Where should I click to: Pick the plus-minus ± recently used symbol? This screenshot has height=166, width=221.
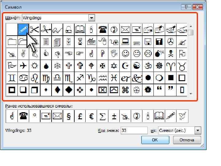(x=114, y=116)
